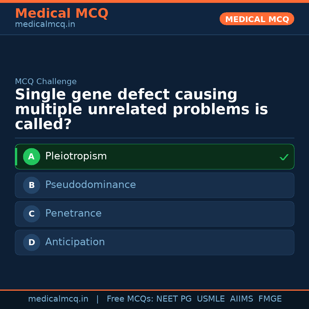Click the B letter circle icon

[x=31, y=185]
